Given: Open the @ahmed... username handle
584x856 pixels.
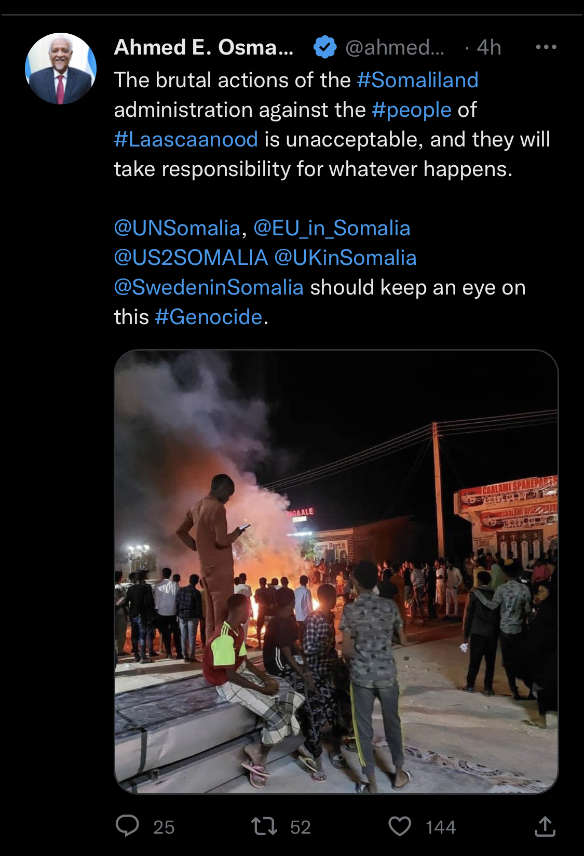Looking at the screenshot, I should [x=395, y=47].
